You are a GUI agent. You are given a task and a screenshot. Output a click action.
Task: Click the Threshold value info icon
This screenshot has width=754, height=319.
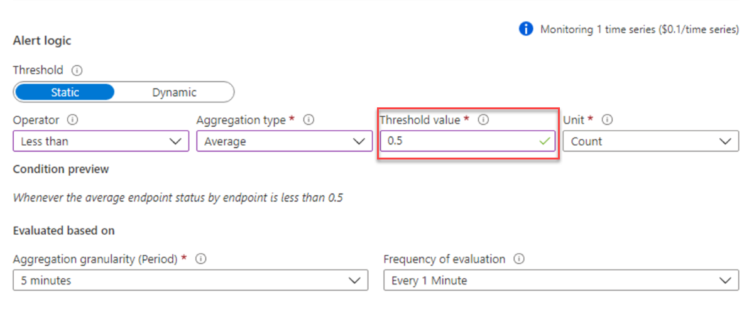coord(483,120)
